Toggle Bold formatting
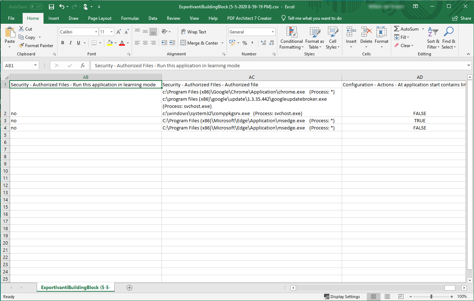Screen dimensions: 474x301 [x=63, y=43]
